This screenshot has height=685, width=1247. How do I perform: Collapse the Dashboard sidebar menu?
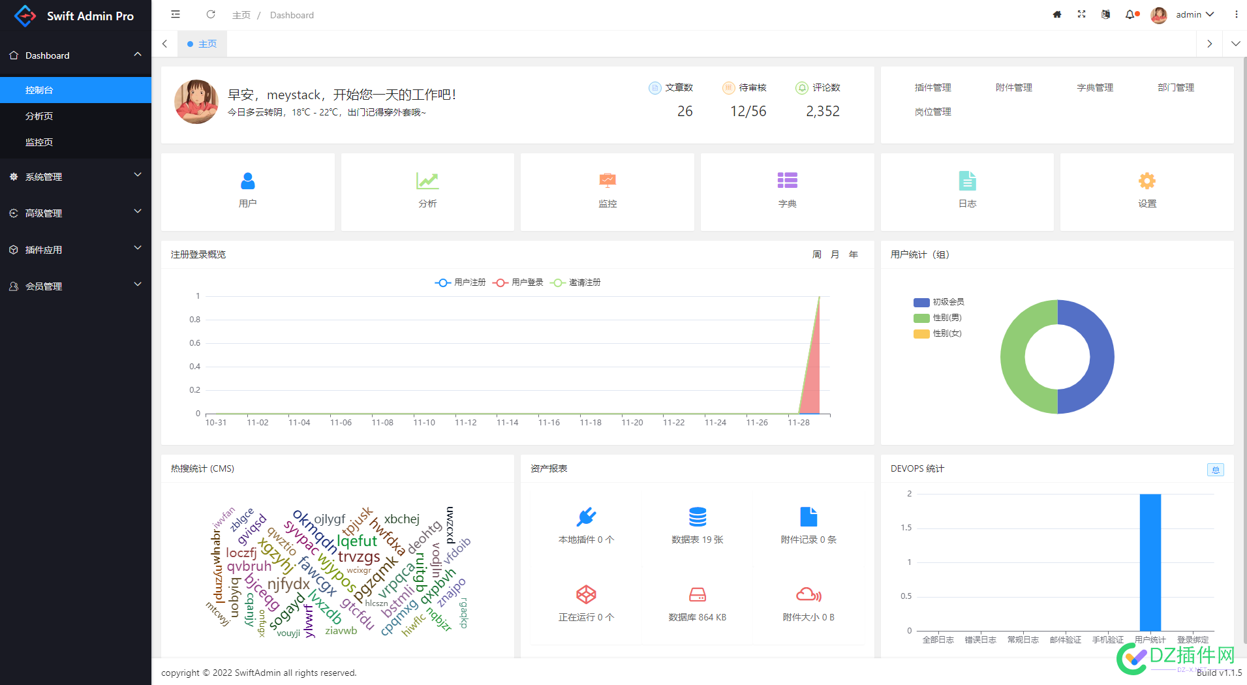click(x=76, y=55)
